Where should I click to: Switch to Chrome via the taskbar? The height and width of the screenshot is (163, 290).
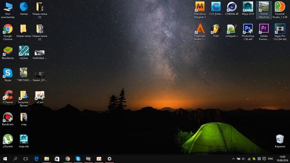68,159
